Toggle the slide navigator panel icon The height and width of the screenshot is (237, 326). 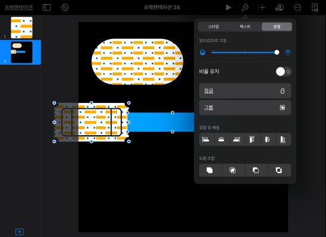coord(47,8)
